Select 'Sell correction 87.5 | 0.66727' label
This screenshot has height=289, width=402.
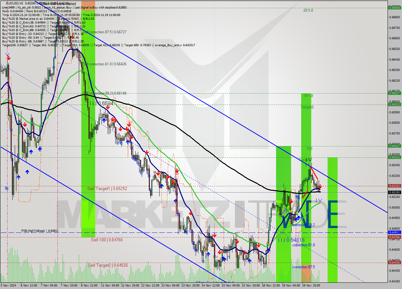click(x=105, y=32)
